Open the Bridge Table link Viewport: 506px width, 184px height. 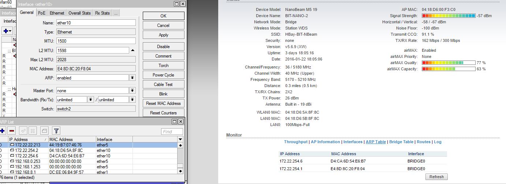[x=401, y=142]
